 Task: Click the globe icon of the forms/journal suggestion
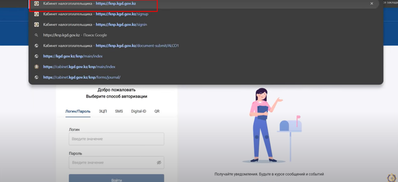click(37, 77)
